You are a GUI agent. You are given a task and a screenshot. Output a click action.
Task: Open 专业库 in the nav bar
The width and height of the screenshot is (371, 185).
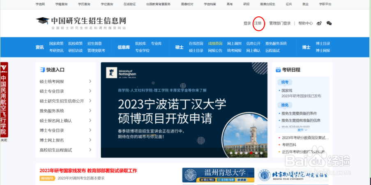coord(157,43)
